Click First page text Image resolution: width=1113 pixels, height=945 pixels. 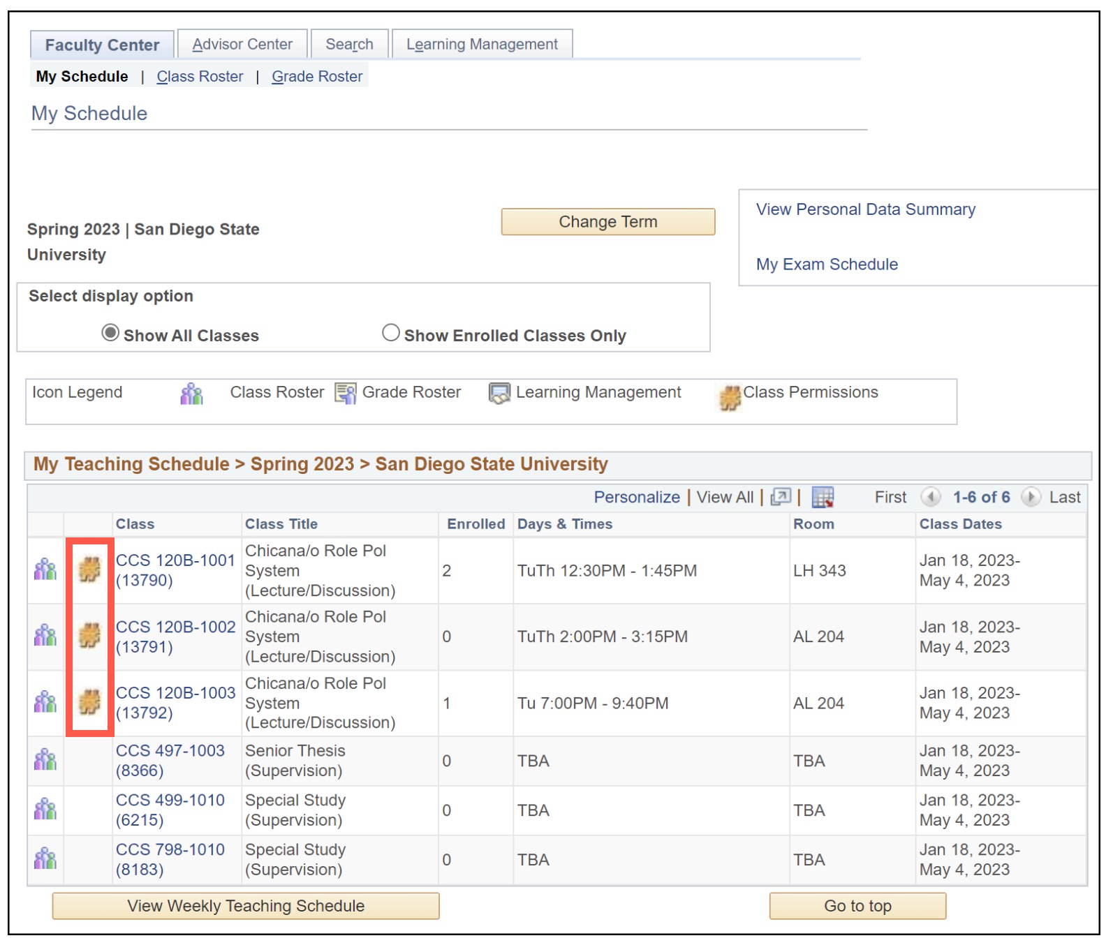[x=890, y=497]
